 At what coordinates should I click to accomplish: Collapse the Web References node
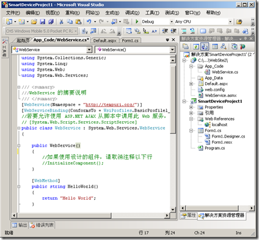[x=191, y=119]
